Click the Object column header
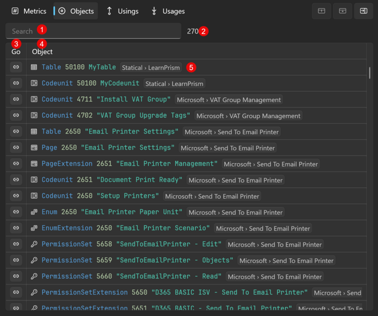This screenshot has height=316, width=378. pyautogui.click(x=42, y=52)
